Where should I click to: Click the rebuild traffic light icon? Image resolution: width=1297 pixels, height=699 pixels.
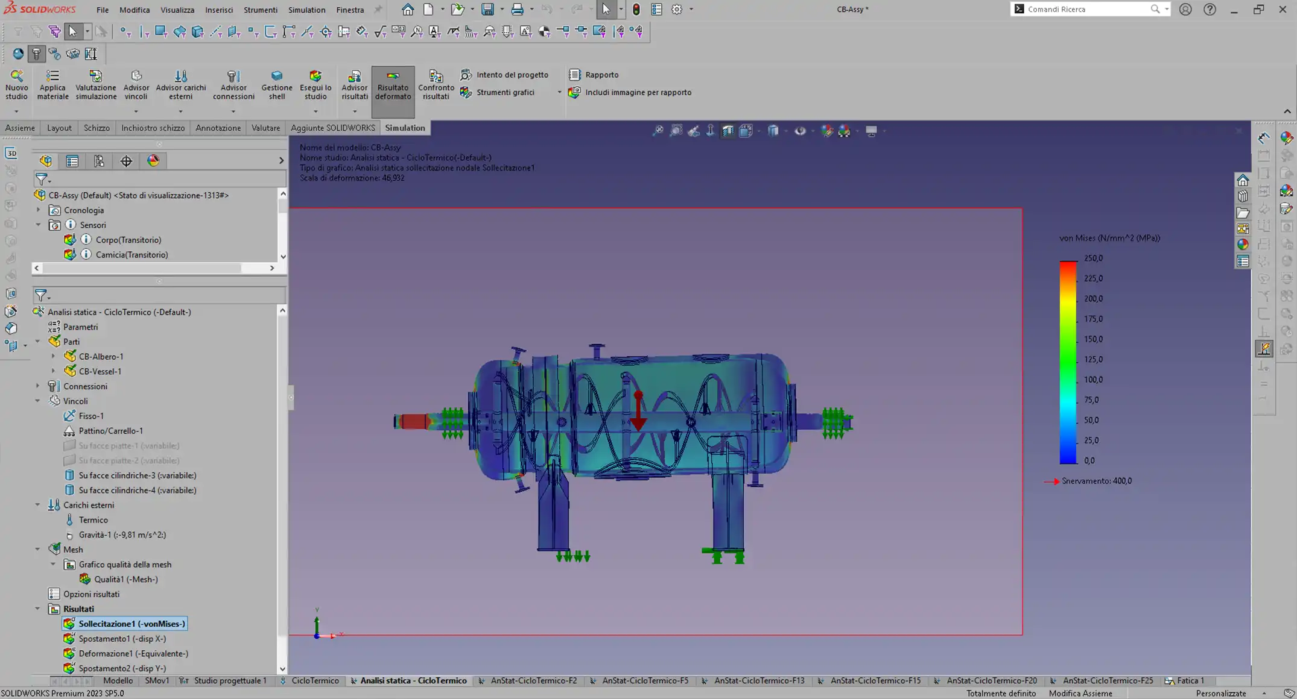[x=636, y=10]
